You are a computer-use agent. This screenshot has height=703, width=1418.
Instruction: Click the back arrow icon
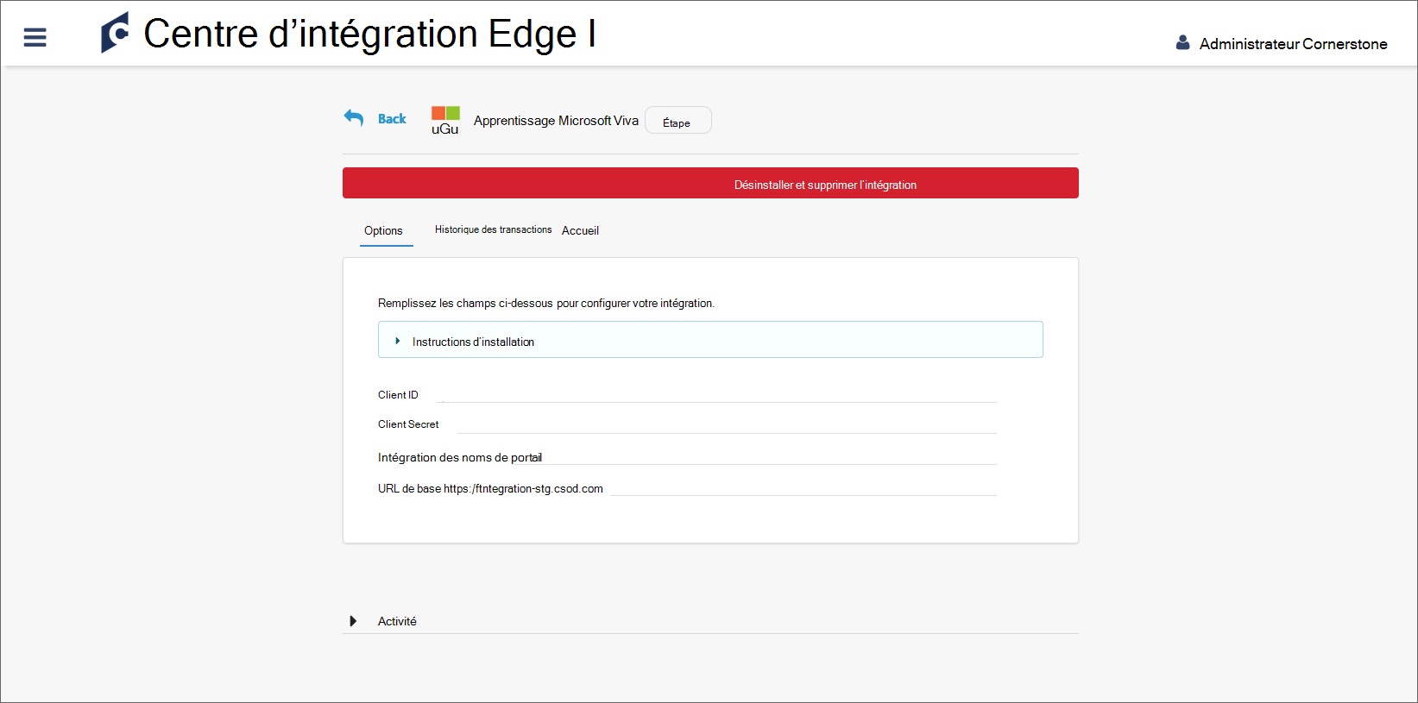tap(354, 118)
